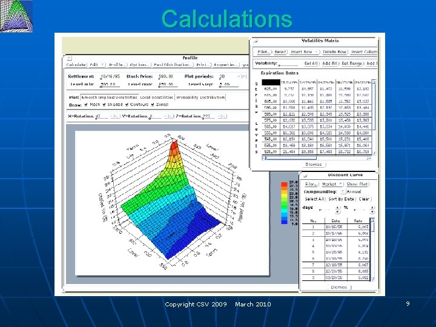The width and height of the screenshot is (436, 327).
Task: Click the Level step input field
Action: point(228,84)
